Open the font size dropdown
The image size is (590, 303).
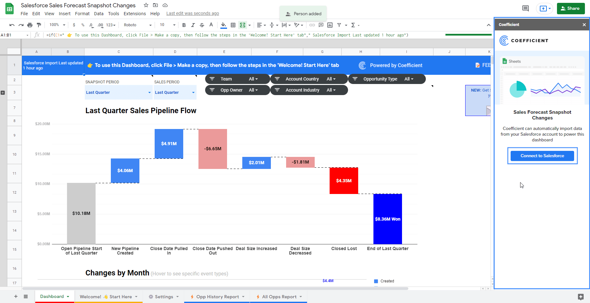[167, 25]
